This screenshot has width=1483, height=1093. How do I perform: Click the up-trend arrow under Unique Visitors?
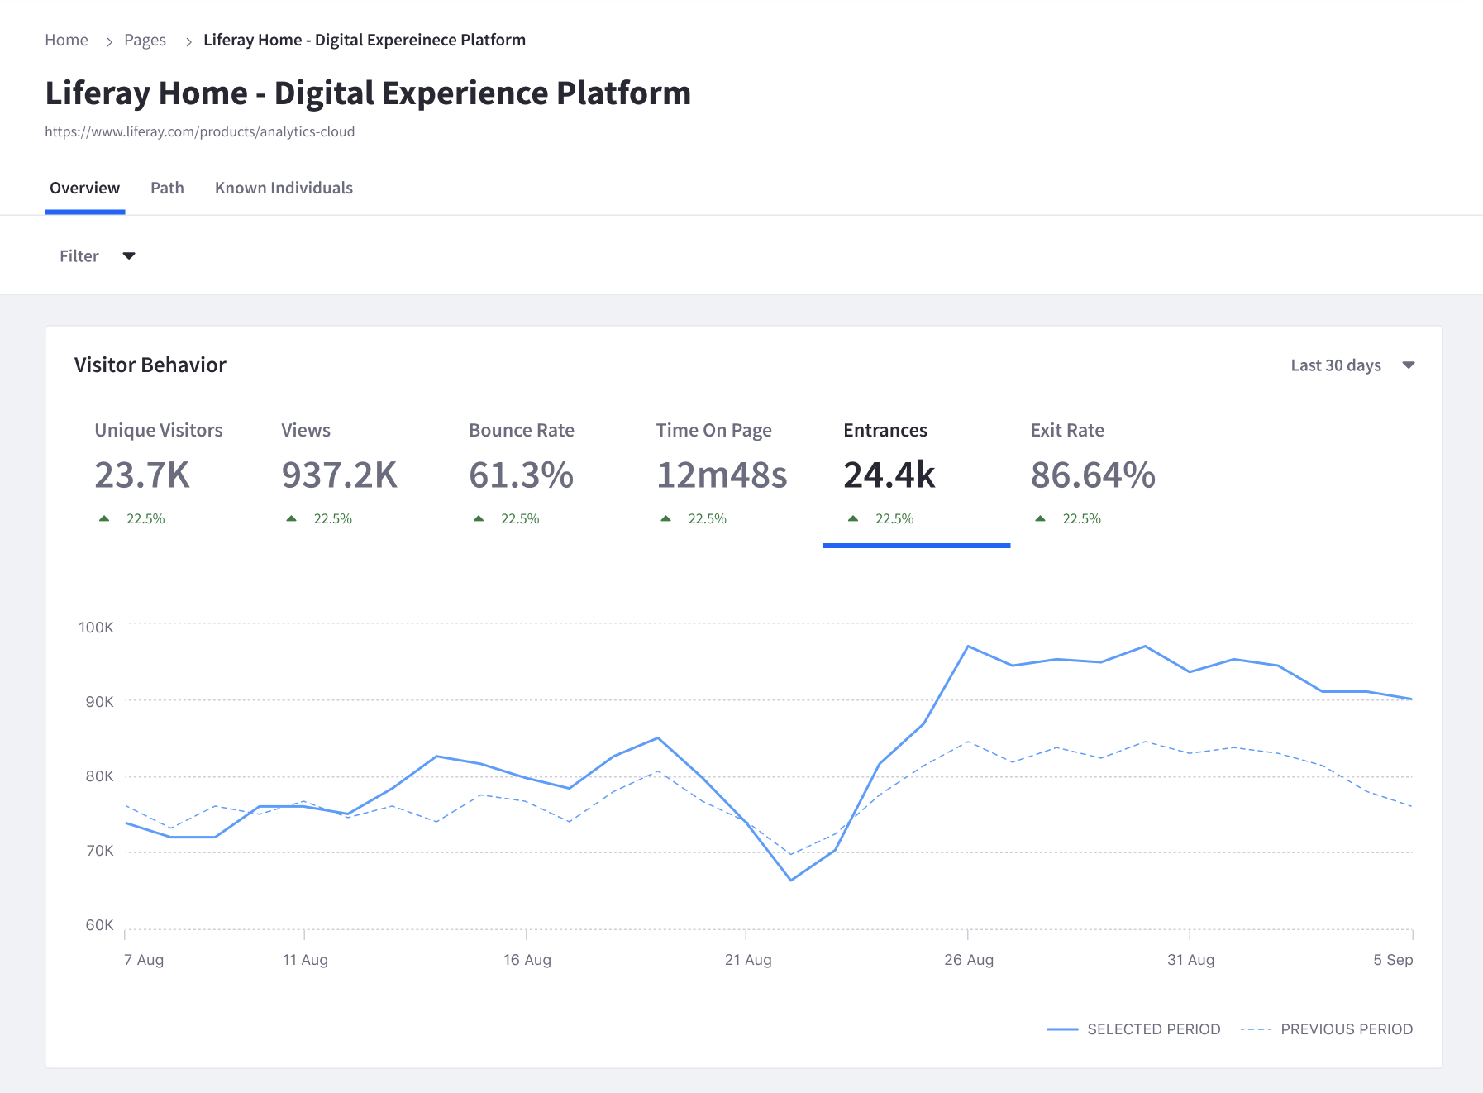104,518
